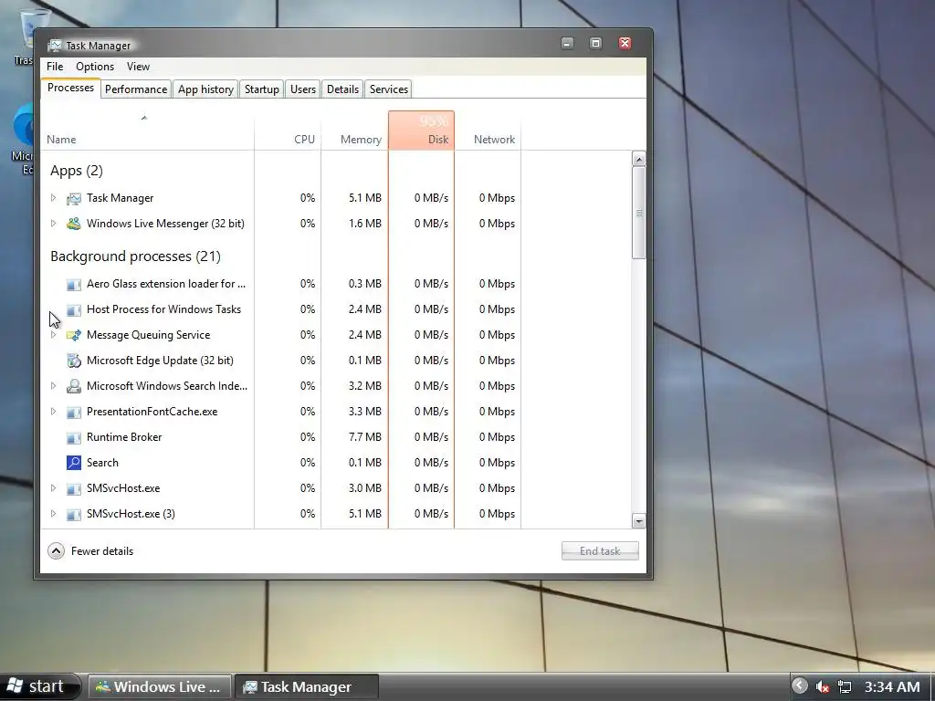Click the scrollbar up arrow

[x=638, y=159]
